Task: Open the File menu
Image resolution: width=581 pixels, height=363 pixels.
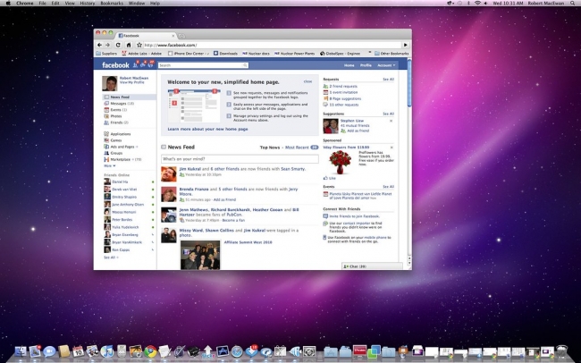Action: [x=43, y=3]
